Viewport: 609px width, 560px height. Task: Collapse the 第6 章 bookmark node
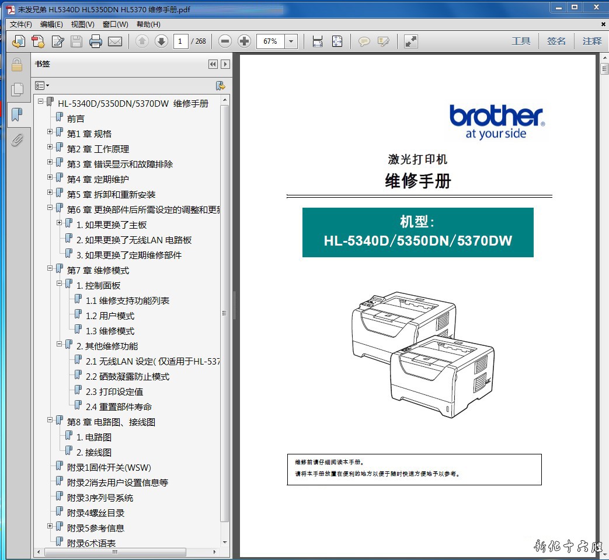[50, 208]
